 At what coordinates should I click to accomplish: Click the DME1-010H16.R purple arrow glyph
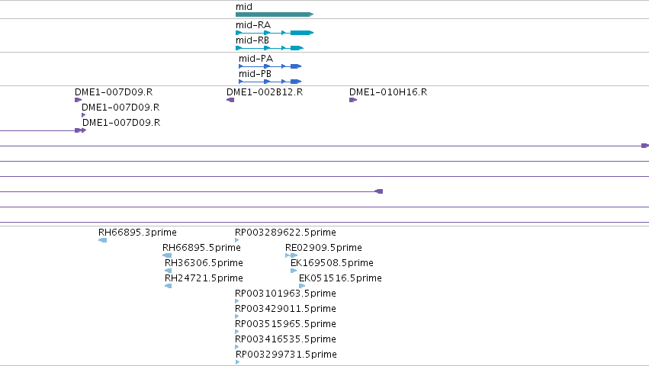[x=353, y=100]
